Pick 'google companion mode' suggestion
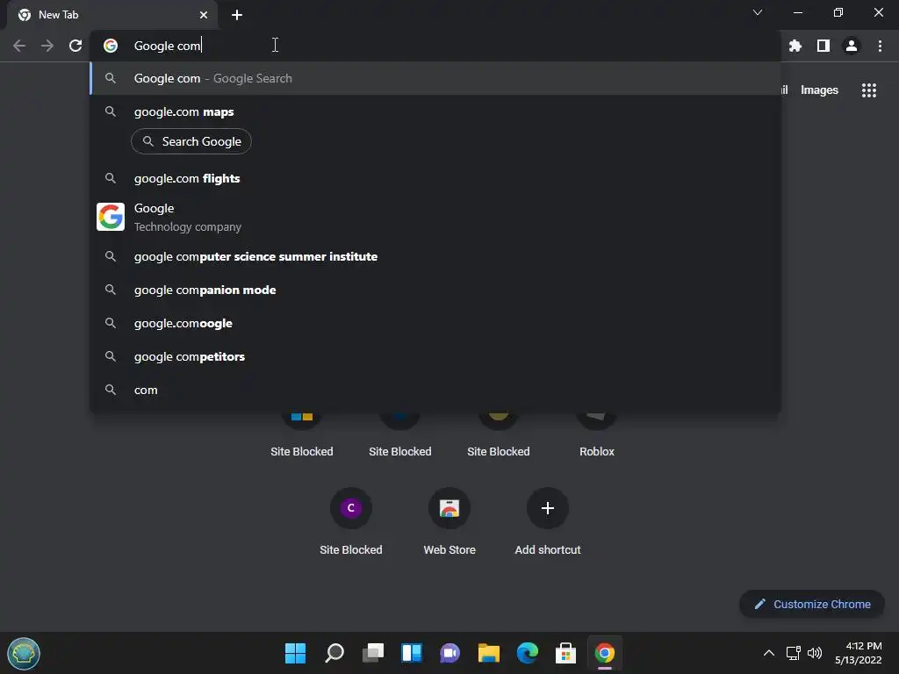Screen dimensions: 899x674 435,290
